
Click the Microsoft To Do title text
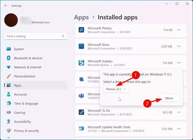[99, 111]
